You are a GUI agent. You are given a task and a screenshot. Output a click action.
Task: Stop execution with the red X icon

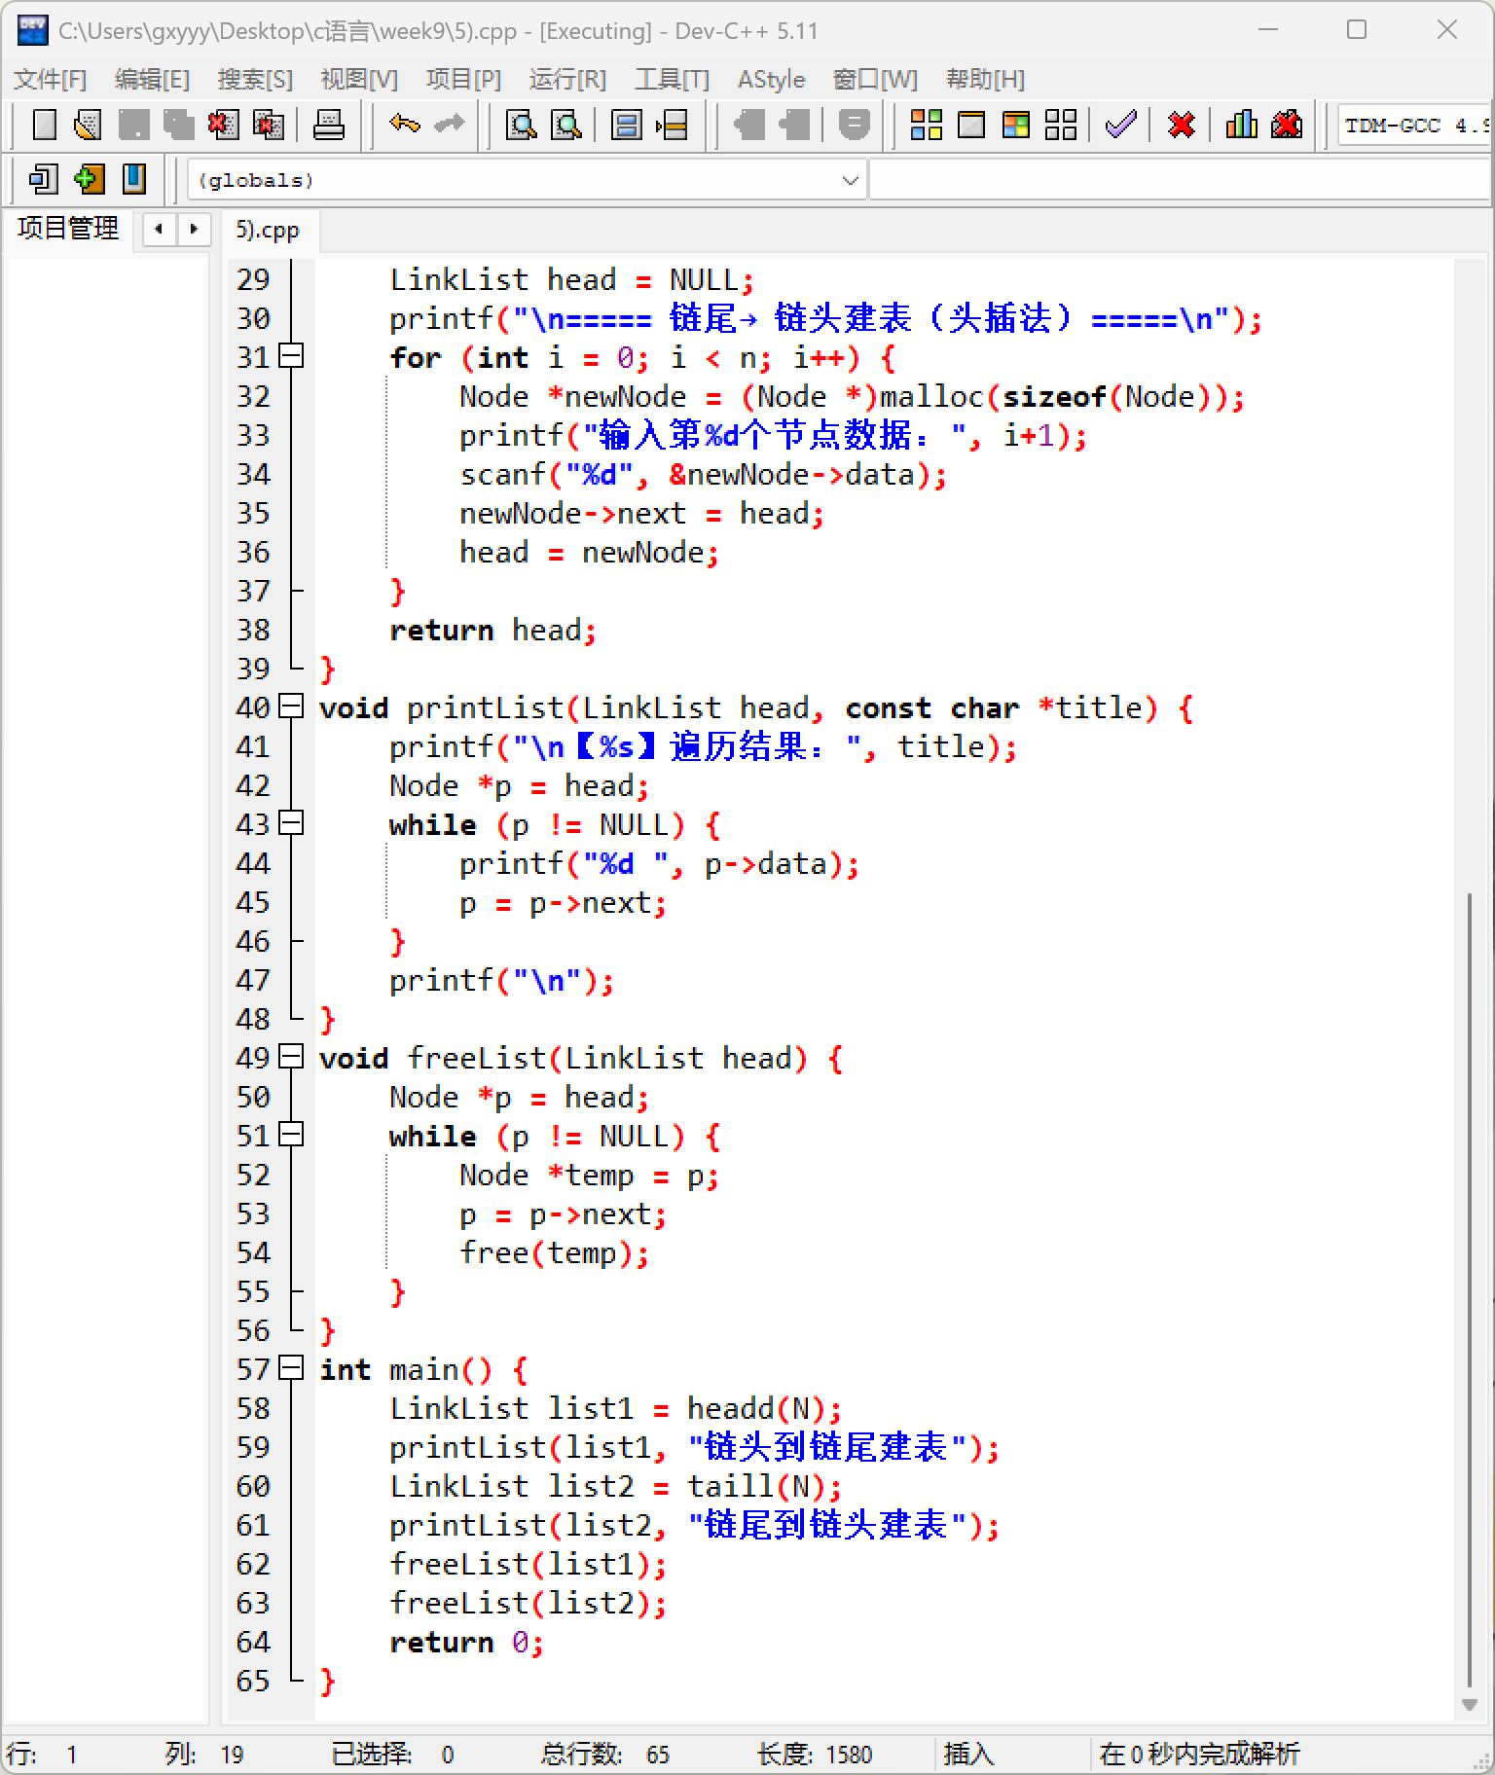pos(1182,125)
